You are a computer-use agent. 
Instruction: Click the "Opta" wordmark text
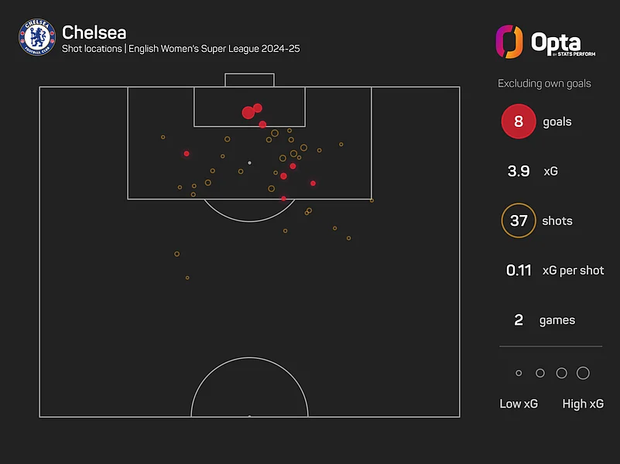(x=556, y=42)
